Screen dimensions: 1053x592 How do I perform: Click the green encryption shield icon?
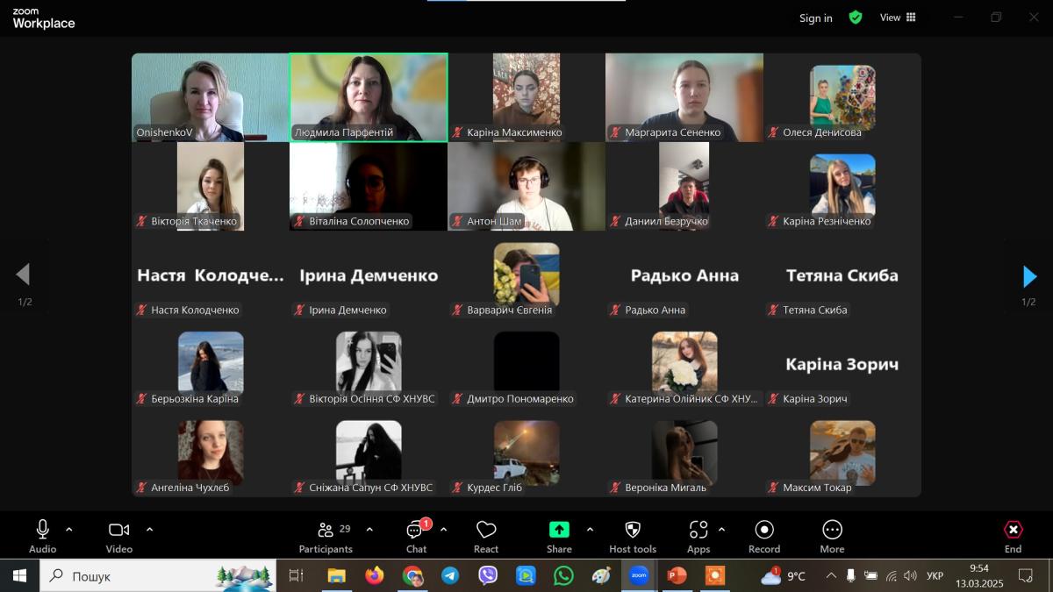856,18
